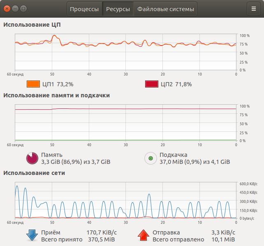
Task: Select the Ресурсы tab
Action: [x=118, y=9]
